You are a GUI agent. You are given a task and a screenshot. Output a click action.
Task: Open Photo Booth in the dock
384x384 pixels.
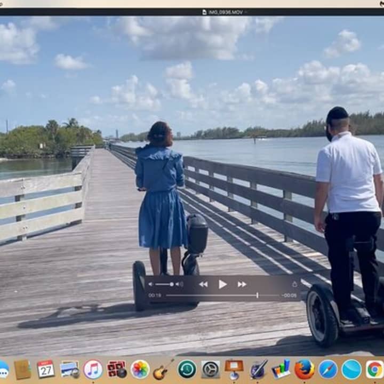116,369
